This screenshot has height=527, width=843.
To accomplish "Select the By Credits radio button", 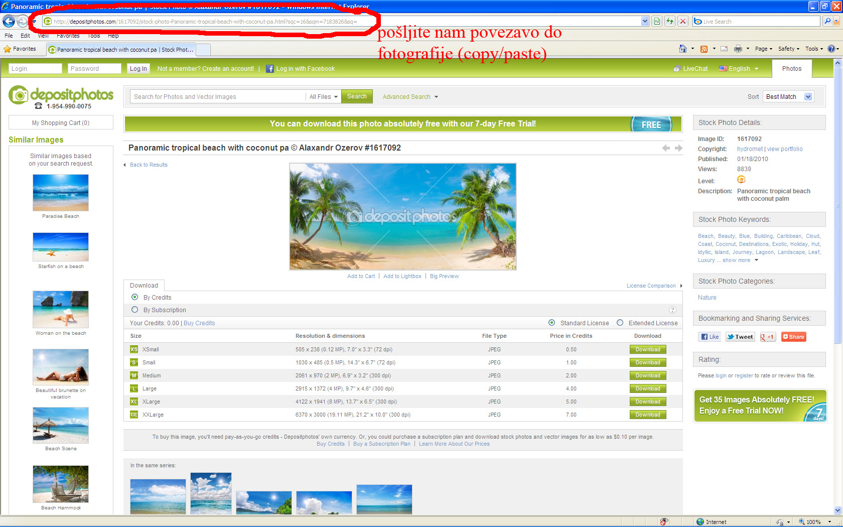I will tap(134, 297).
